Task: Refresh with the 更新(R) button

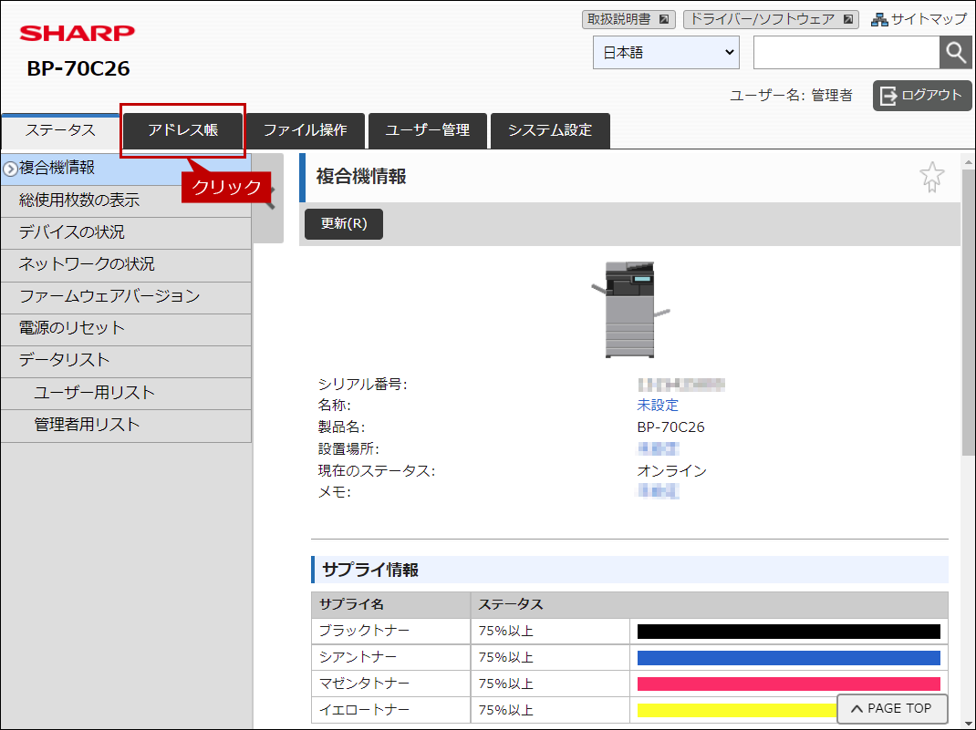Action: (344, 224)
